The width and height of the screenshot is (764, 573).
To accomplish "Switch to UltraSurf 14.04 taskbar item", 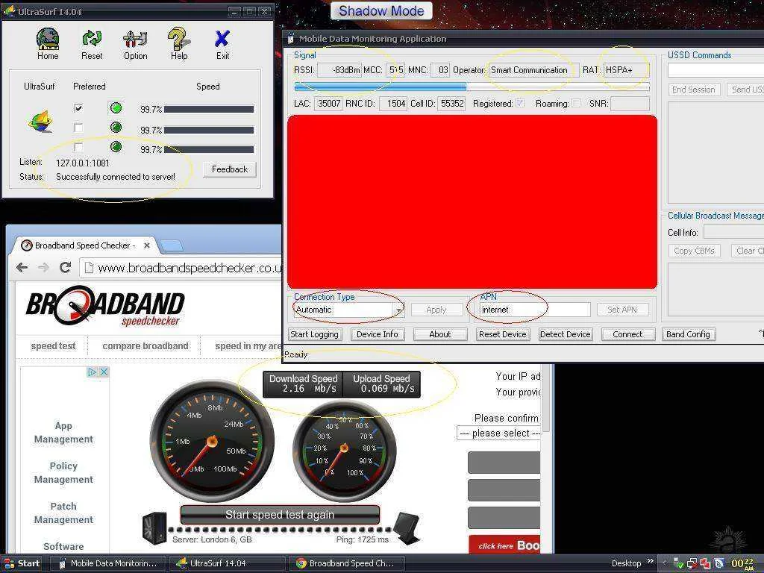I will click(227, 563).
